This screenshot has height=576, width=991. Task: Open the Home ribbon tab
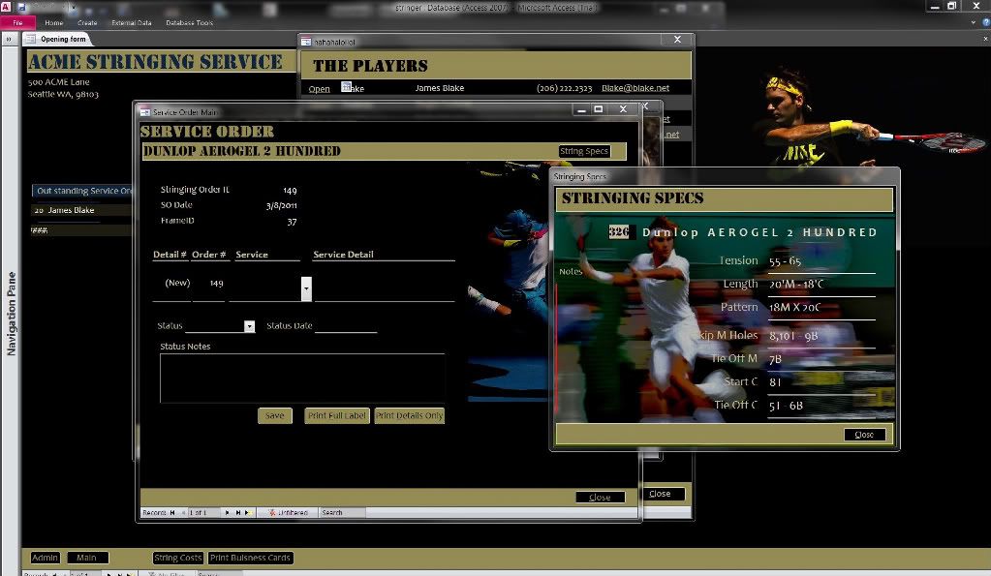click(53, 22)
